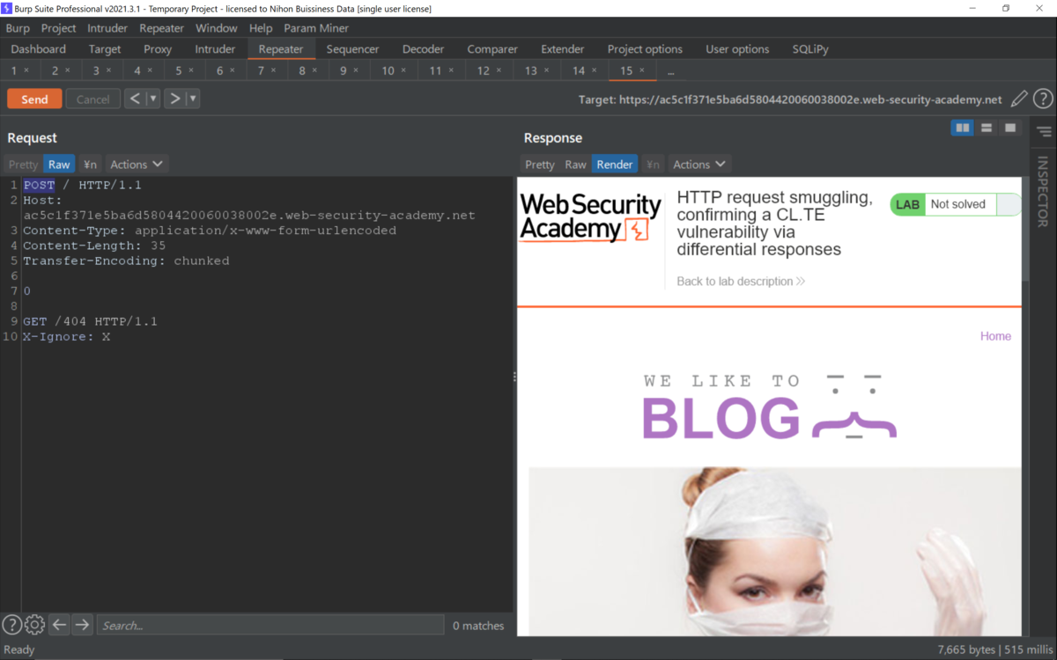Open the Project menu
Viewport: 1057px width, 660px height.
tap(59, 28)
